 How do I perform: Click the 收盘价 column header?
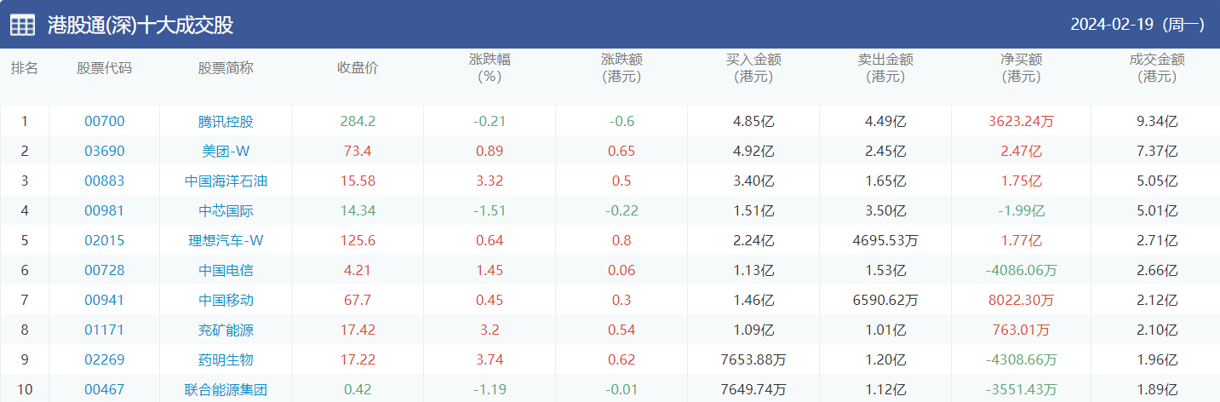[x=358, y=68]
